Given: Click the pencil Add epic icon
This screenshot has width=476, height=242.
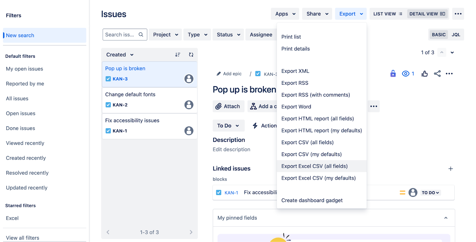Looking at the screenshot, I should pos(219,74).
